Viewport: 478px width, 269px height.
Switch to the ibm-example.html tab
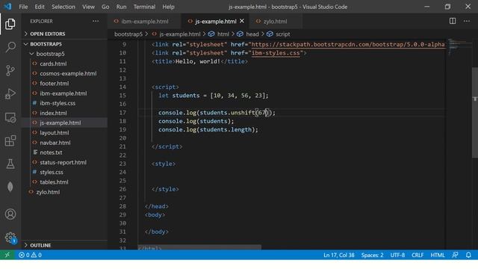(x=144, y=22)
